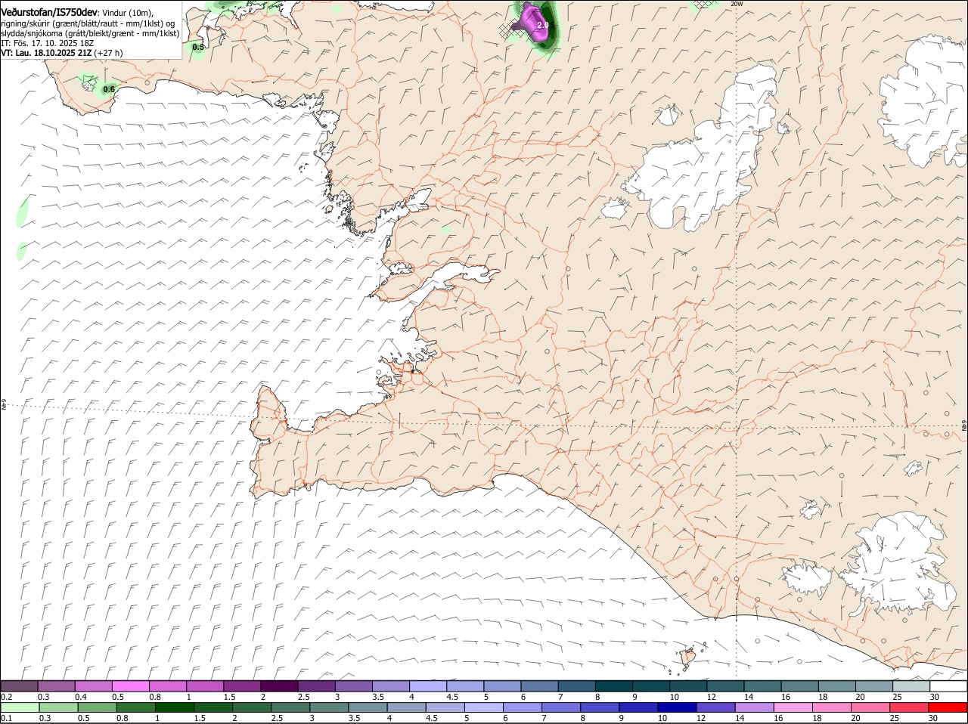Viewport: 968px width, 724px height.
Task: Click the pink 16 swatch in the rain legend
Action: [x=793, y=707]
